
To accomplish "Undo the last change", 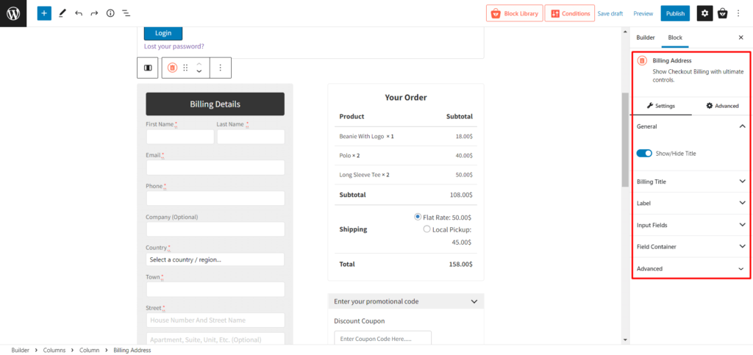I will pos(79,13).
